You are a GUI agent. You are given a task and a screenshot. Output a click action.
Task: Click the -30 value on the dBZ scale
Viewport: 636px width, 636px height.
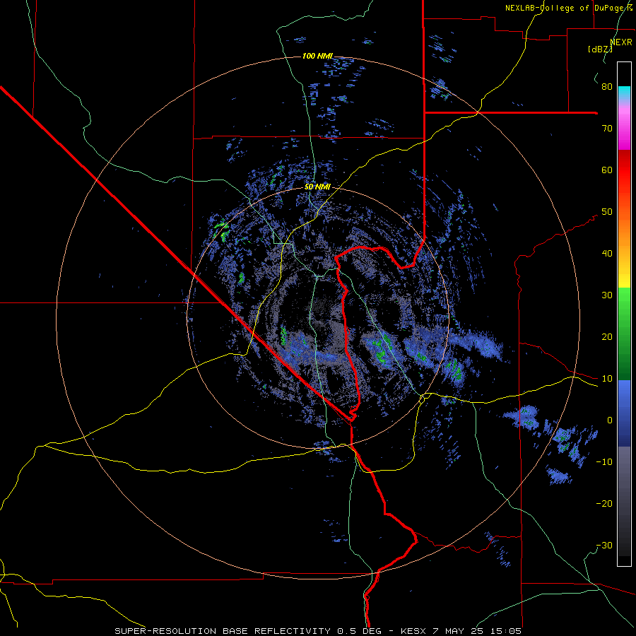tap(604, 546)
